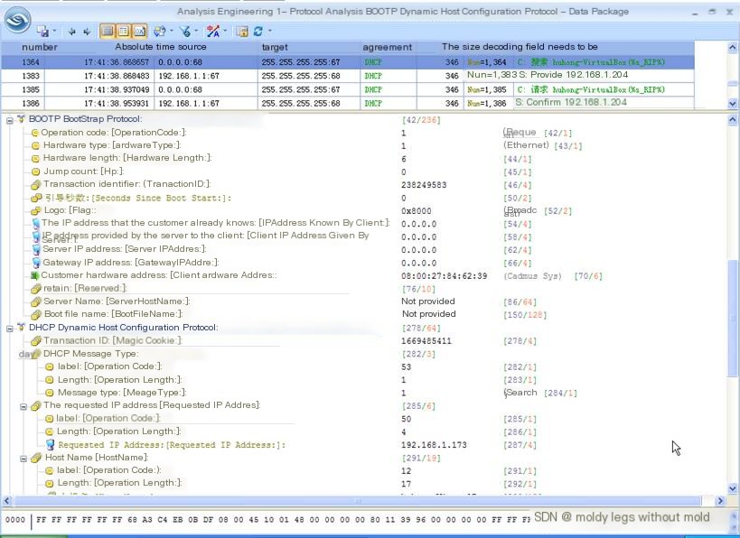Click the hex row offset 0000

coord(15,520)
